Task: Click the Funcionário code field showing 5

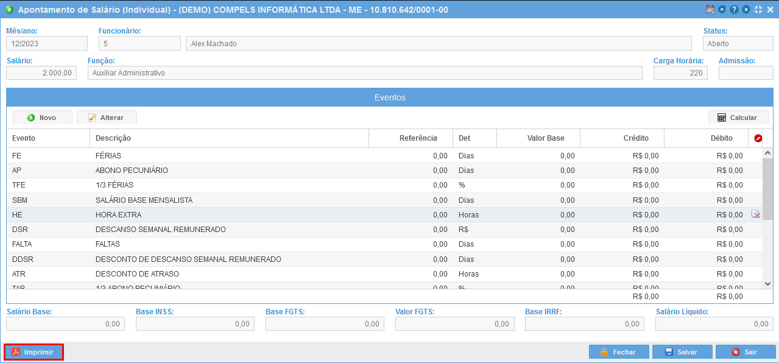Action: tap(139, 43)
